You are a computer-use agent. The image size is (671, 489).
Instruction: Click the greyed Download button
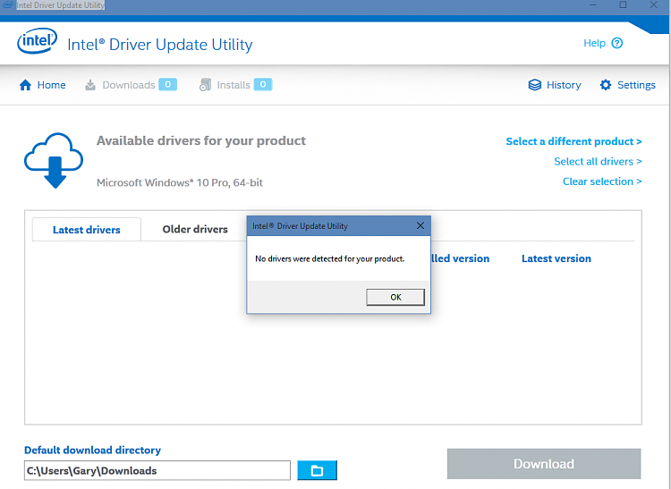pyautogui.click(x=544, y=464)
